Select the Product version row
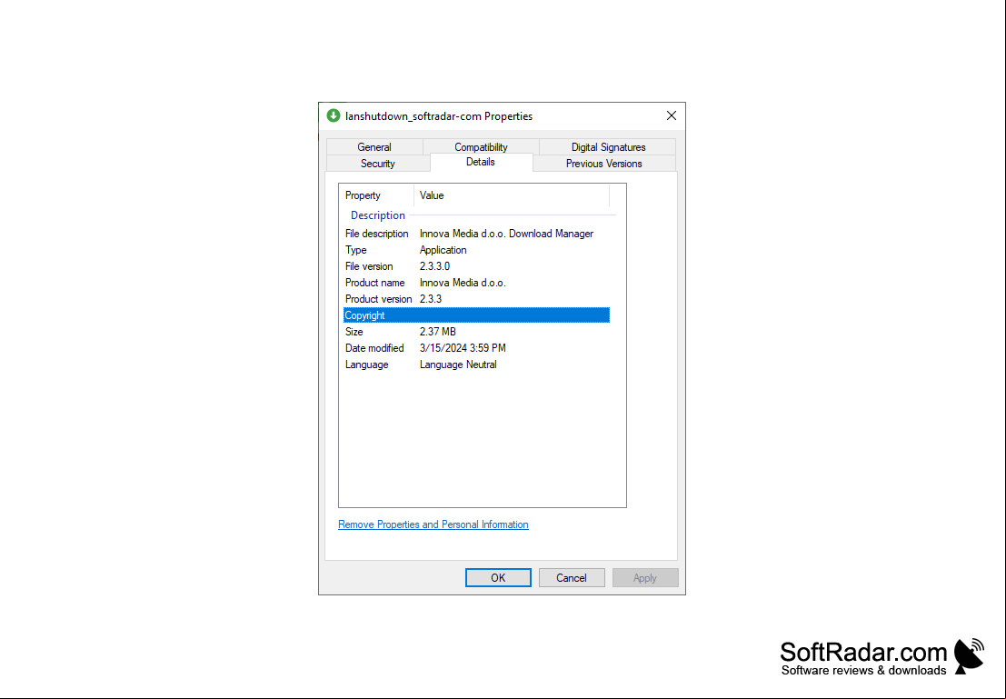The width and height of the screenshot is (1006, 699). pos(476,299)
